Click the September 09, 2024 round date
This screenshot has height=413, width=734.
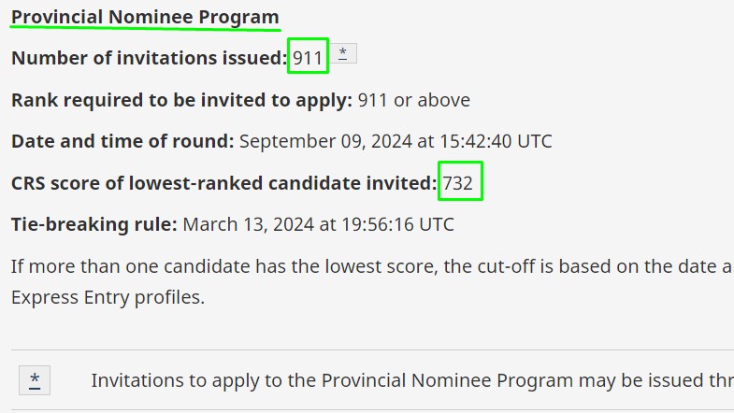(325, 141)
